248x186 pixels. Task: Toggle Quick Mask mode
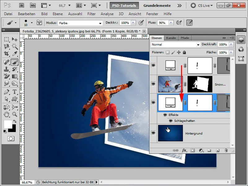click(11, 139)
